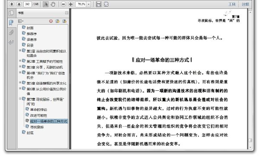Click the vertical scrollbar thumb

coord(250,140)
